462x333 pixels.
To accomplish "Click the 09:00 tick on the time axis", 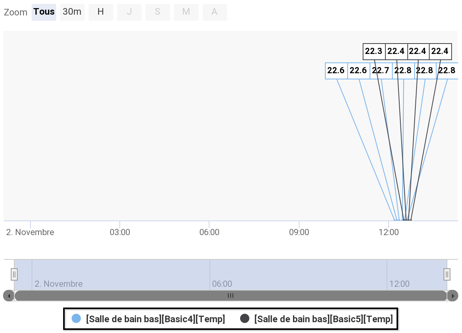I will 299,232.
